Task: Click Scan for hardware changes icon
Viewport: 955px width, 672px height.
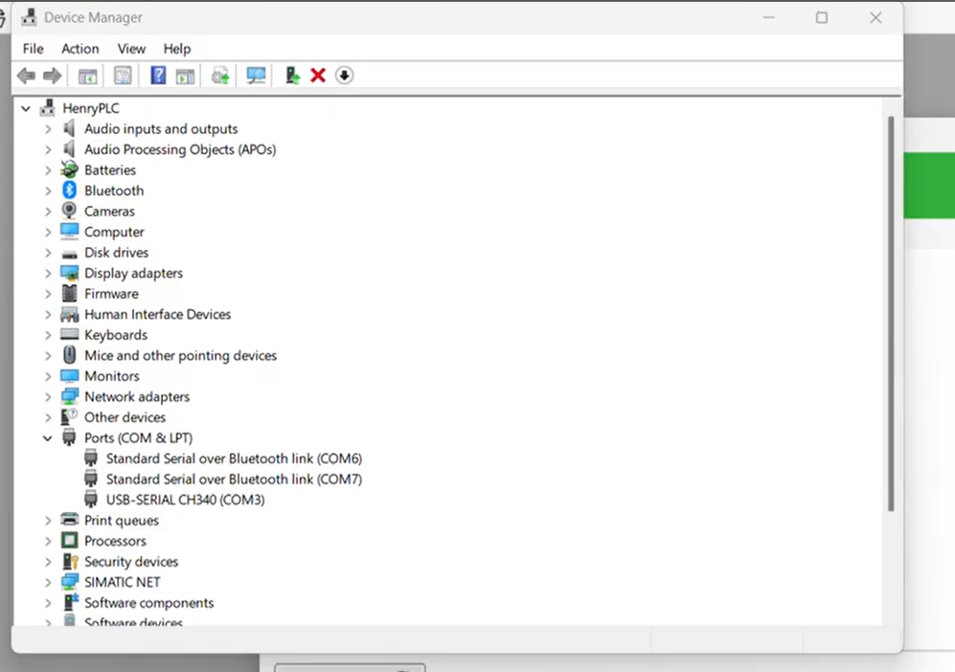Action: 256,76
